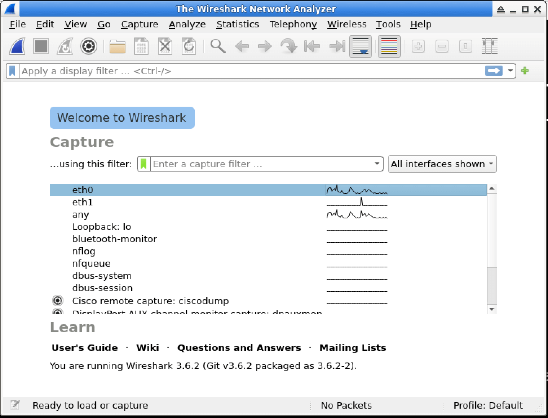This screenshot has width=548, height=418.
Task: Open the View menu
Action: [x=76, y=24]
